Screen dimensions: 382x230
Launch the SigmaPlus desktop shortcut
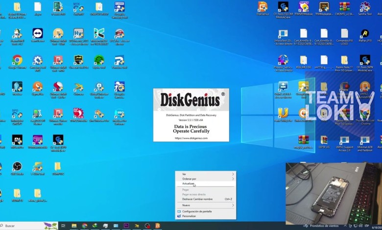[x=38, y=87]
